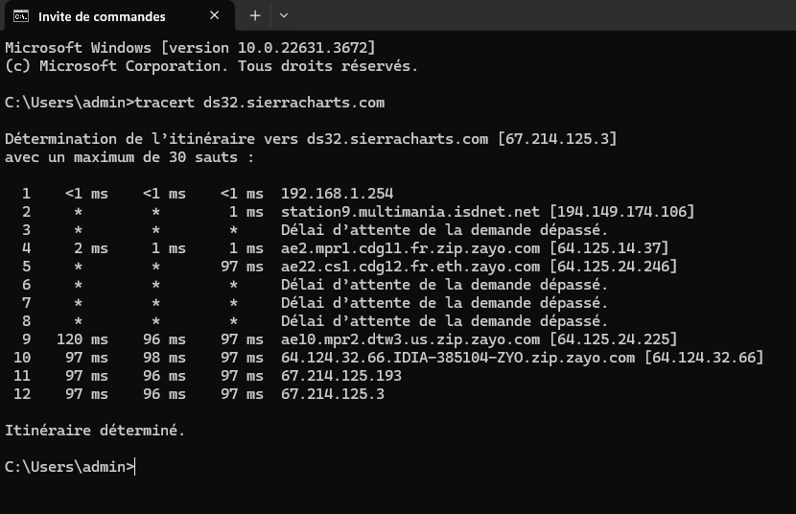Click the 64.124.32.66.IDIA-385104-ZYO.zip.zayo.com hostname
796x514 pixels.
[457, 358]
